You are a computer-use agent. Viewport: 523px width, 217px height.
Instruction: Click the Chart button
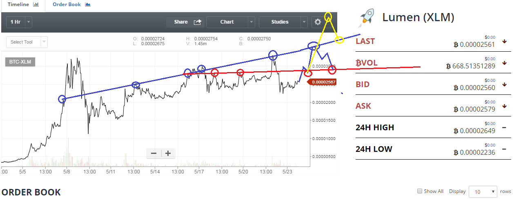[227, 22]
